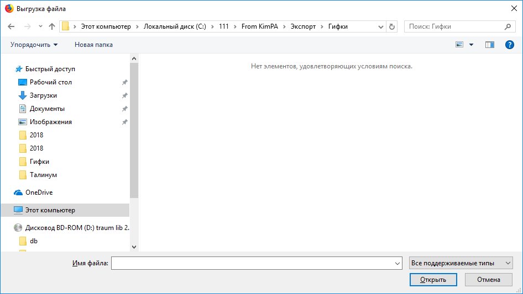This screenshot has width=523, height=294.
Task: Toggle the preview pane icon
Action: (489, 45)
